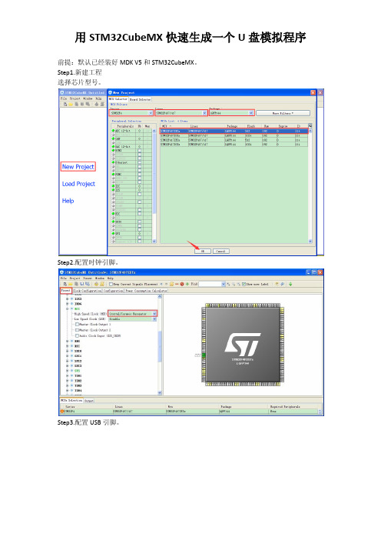Click the green down arrow toolbar icon
Viewport: 381px width, 540px height.
tap(290, 284)
